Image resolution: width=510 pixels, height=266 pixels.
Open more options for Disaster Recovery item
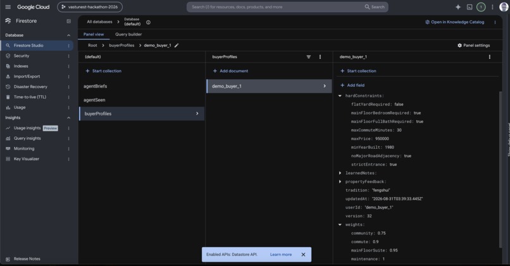pos(68,87)
